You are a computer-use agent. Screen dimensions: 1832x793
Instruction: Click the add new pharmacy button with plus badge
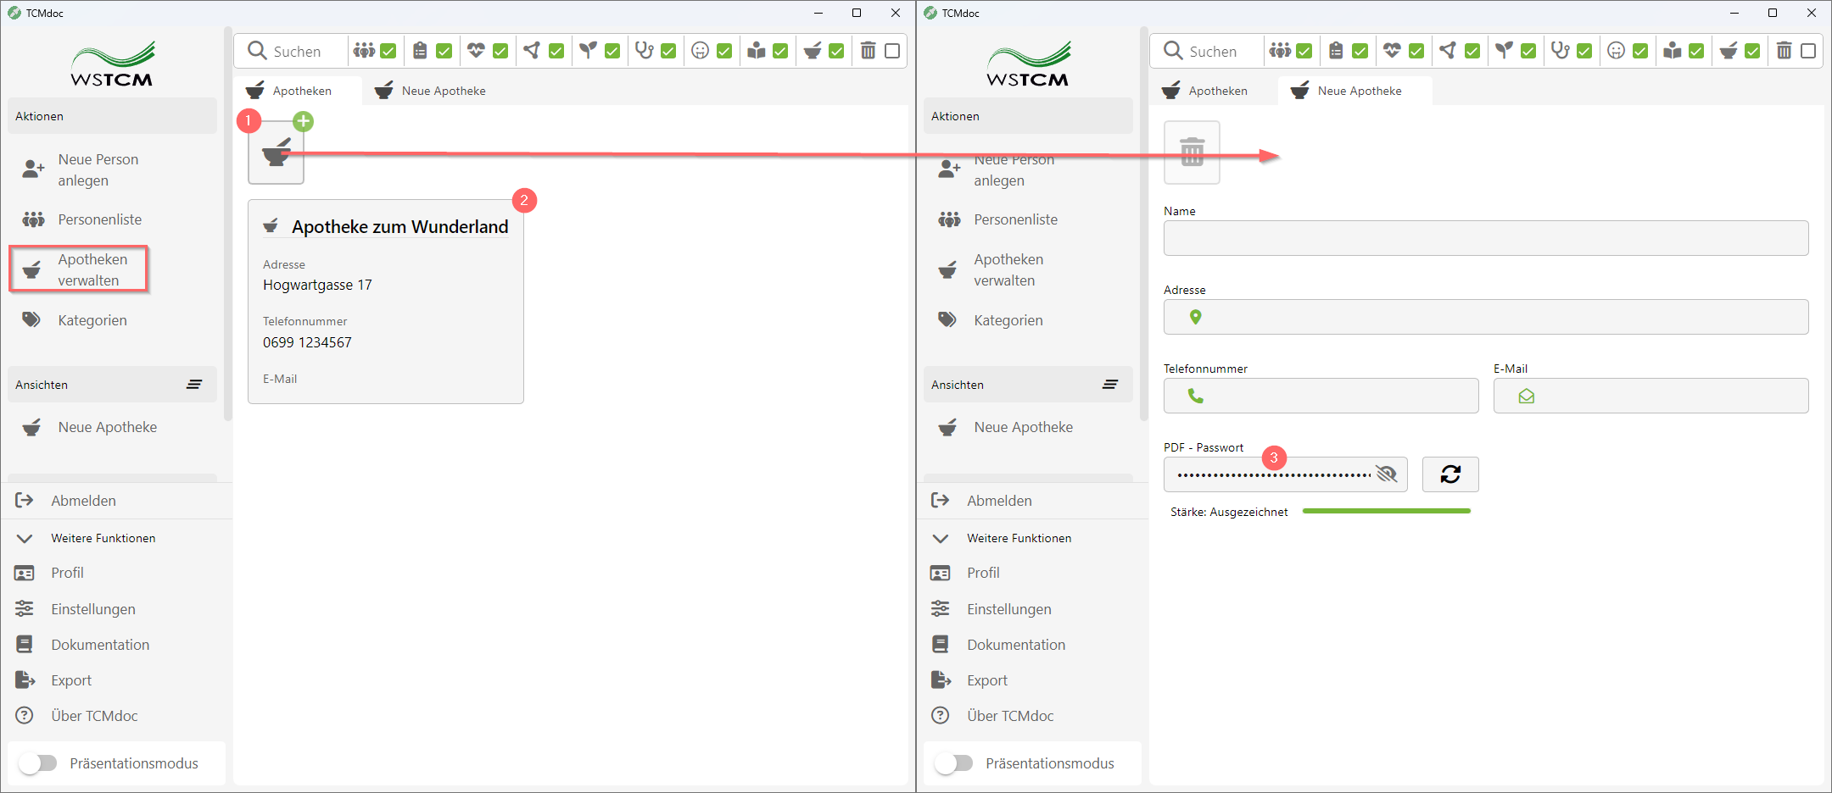pos(276,153)
